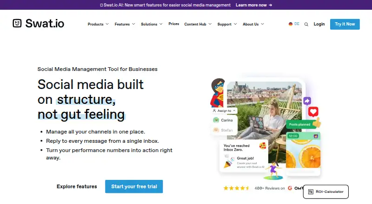This screenshot has height=204, width=372.
Task: Click the purple share arrow icon
Action: 307,101
